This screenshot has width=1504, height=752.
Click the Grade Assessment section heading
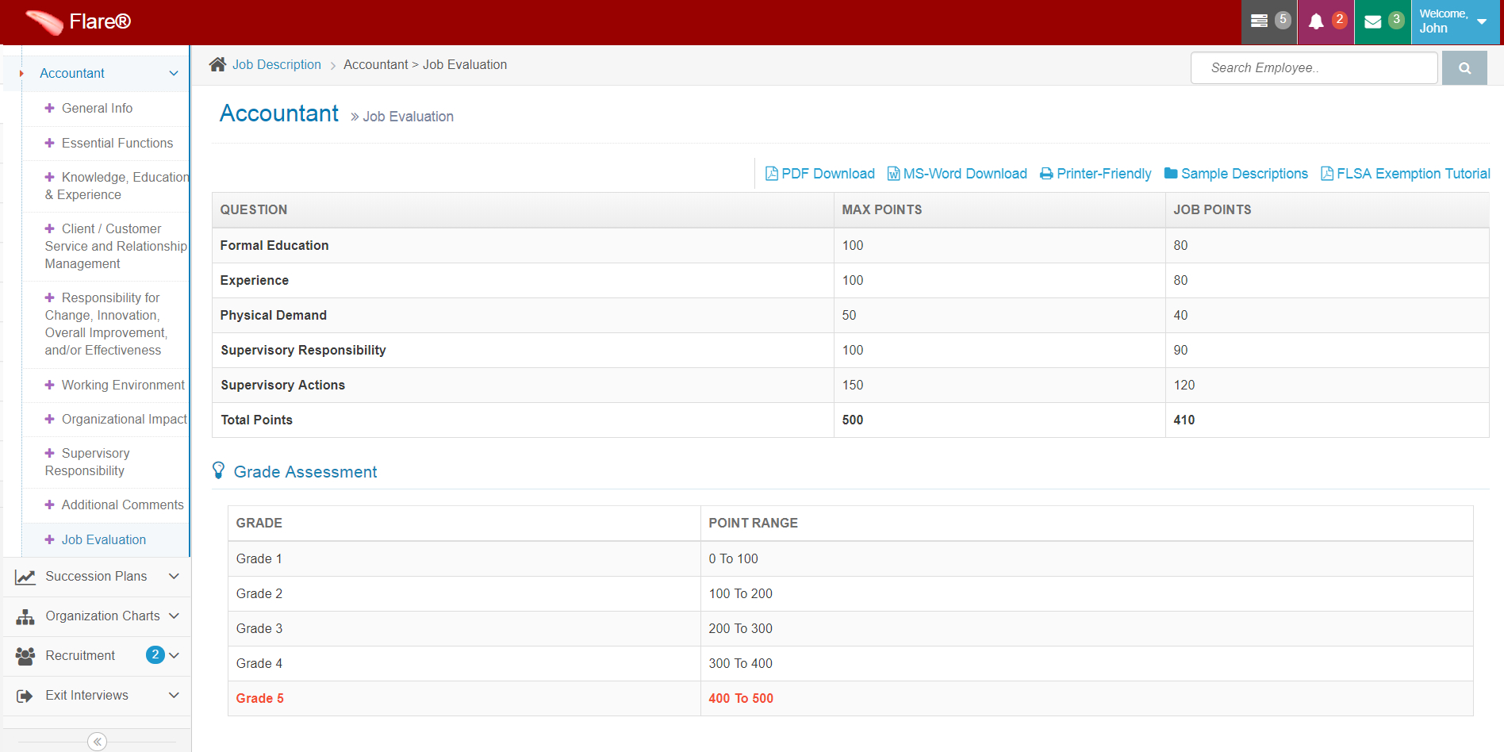[305, 472]
